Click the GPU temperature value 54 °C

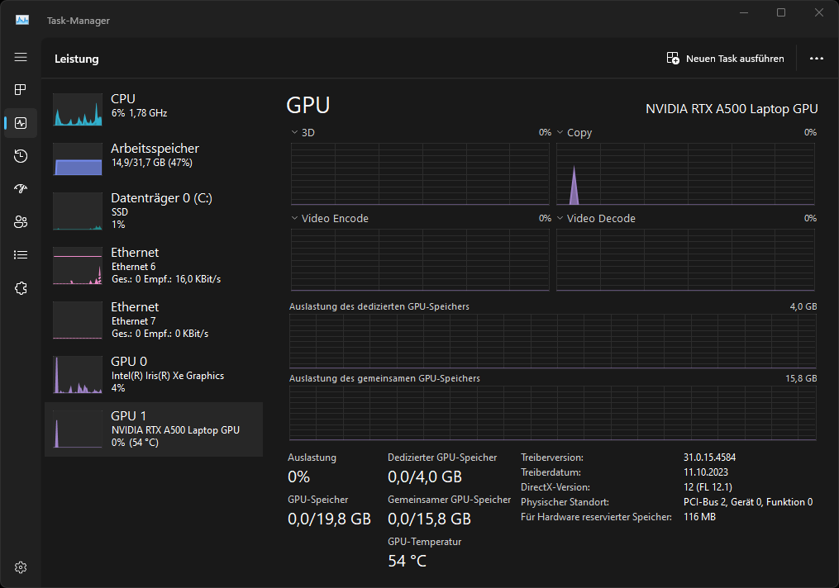[x=408, y=561]
